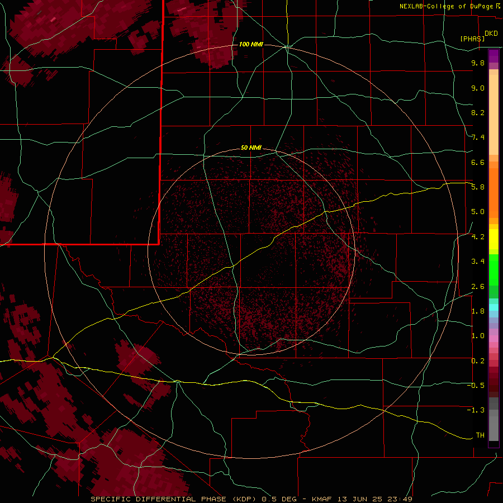Select the 1.8 scale value
The image size is (503, 503).
(478, 311)
